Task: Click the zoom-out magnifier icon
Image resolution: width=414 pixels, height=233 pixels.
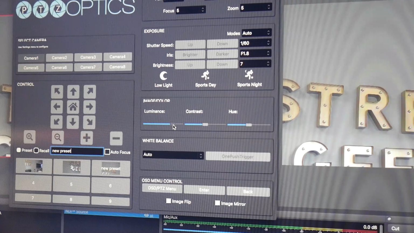Action: [58, 138]
